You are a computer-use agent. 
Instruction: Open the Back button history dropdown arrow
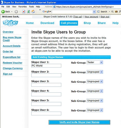(x=12, y=12)
